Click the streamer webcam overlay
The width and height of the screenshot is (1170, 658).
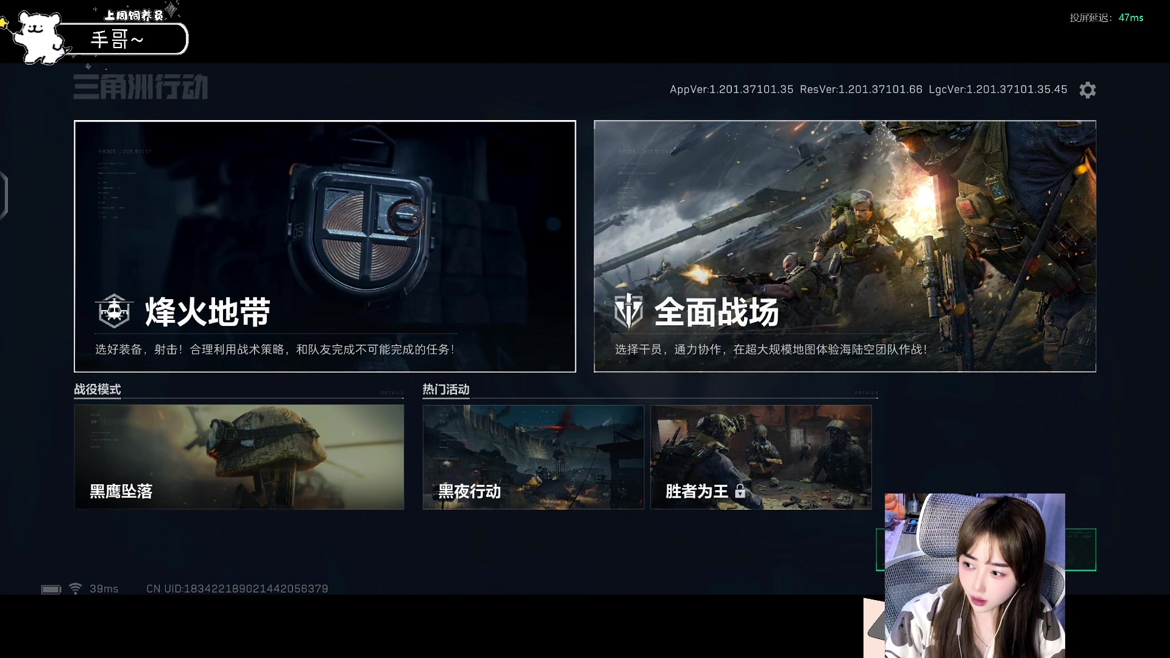975,576
